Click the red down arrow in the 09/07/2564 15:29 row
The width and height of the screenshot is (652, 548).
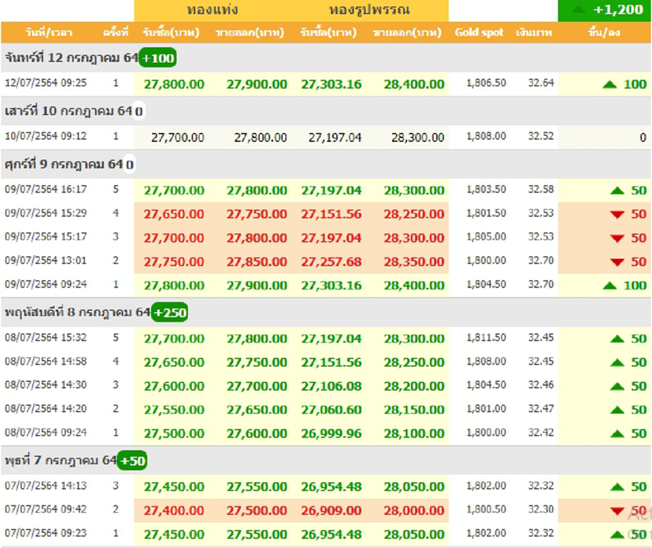tap(617, 215)
